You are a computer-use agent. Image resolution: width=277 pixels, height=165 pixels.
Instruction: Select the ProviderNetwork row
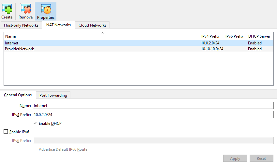pos(98,49)
